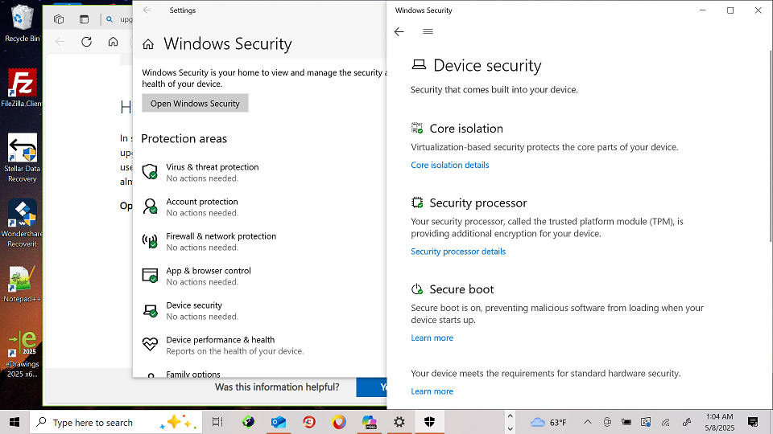Click the App & browser control icon
773x434 pixels.
150,276
